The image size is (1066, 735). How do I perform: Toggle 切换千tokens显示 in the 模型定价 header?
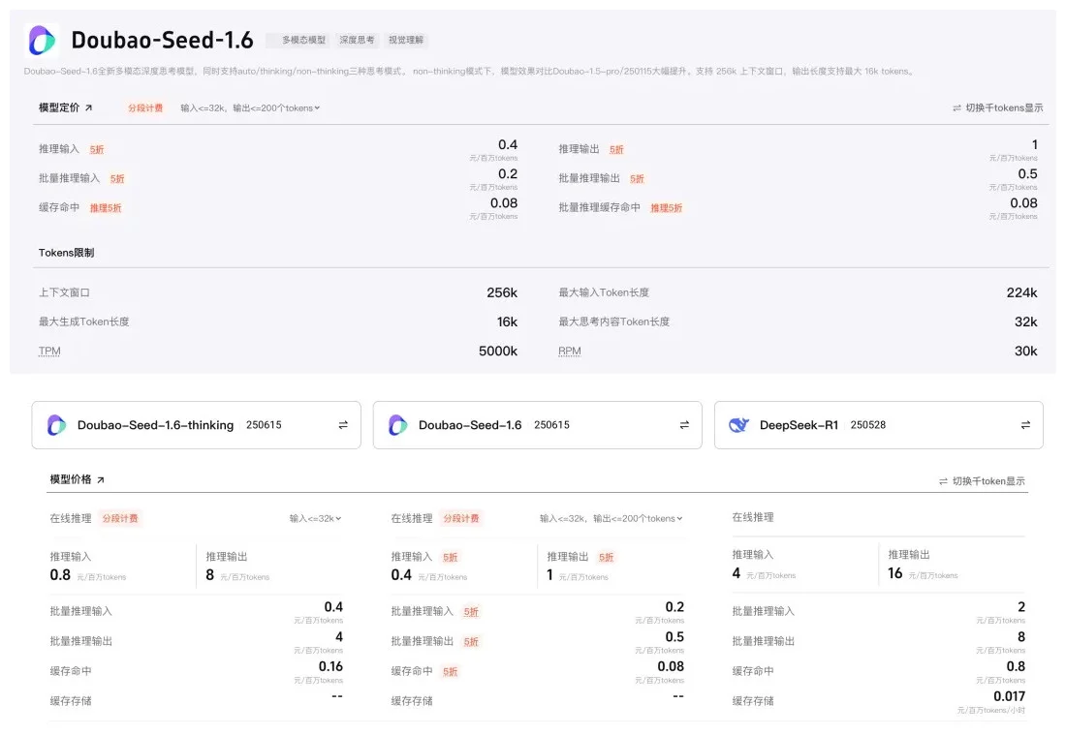[997, 108]
